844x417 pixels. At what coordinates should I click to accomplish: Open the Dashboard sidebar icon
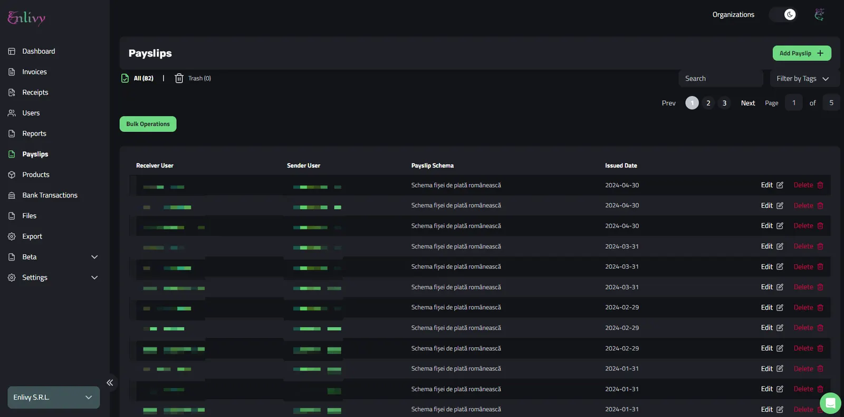[x=12, y=51]
